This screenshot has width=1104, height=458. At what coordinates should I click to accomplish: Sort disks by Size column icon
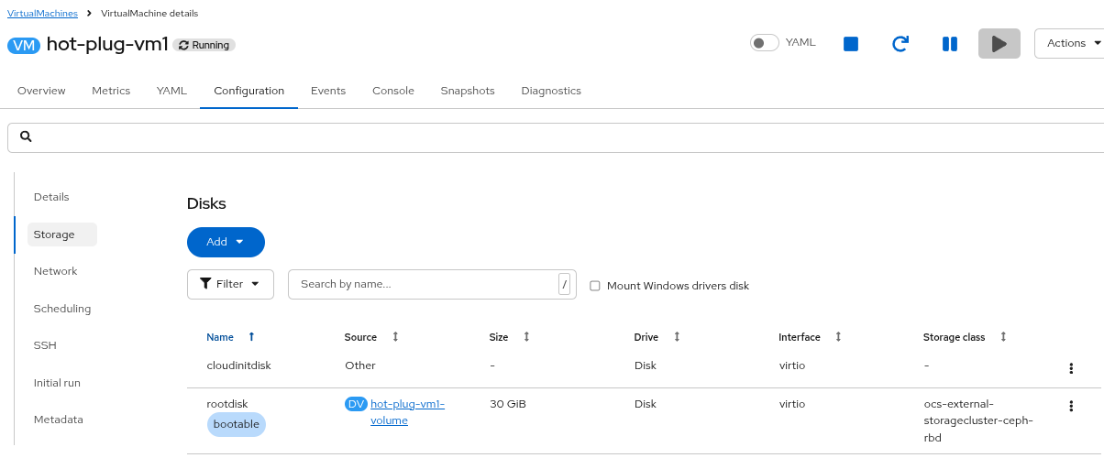point(526,337)
